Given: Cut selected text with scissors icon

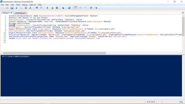Looking at the screenshot, I should pos(16,8).
